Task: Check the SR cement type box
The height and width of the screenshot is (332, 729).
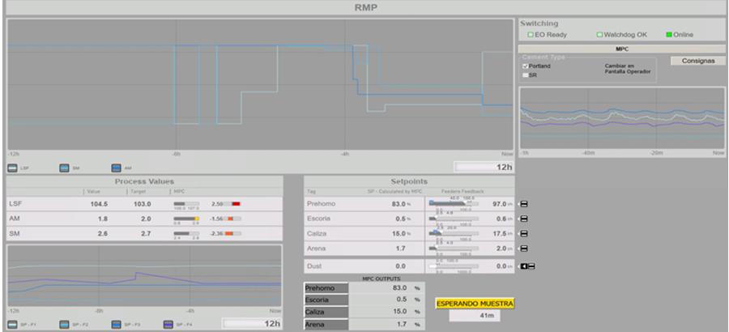Action: pyautogui.click(x=525, y=75)
